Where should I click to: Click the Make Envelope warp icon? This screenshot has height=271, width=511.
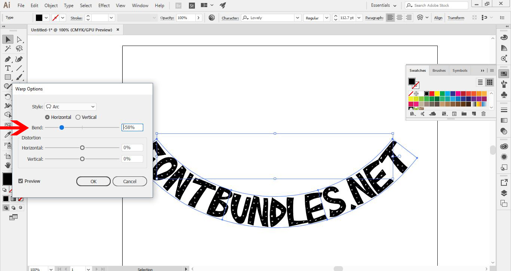tap(420, 18)
